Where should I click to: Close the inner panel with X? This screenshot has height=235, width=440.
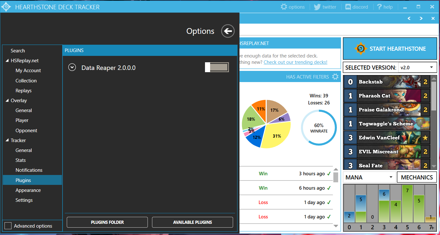tap(433, 19)
